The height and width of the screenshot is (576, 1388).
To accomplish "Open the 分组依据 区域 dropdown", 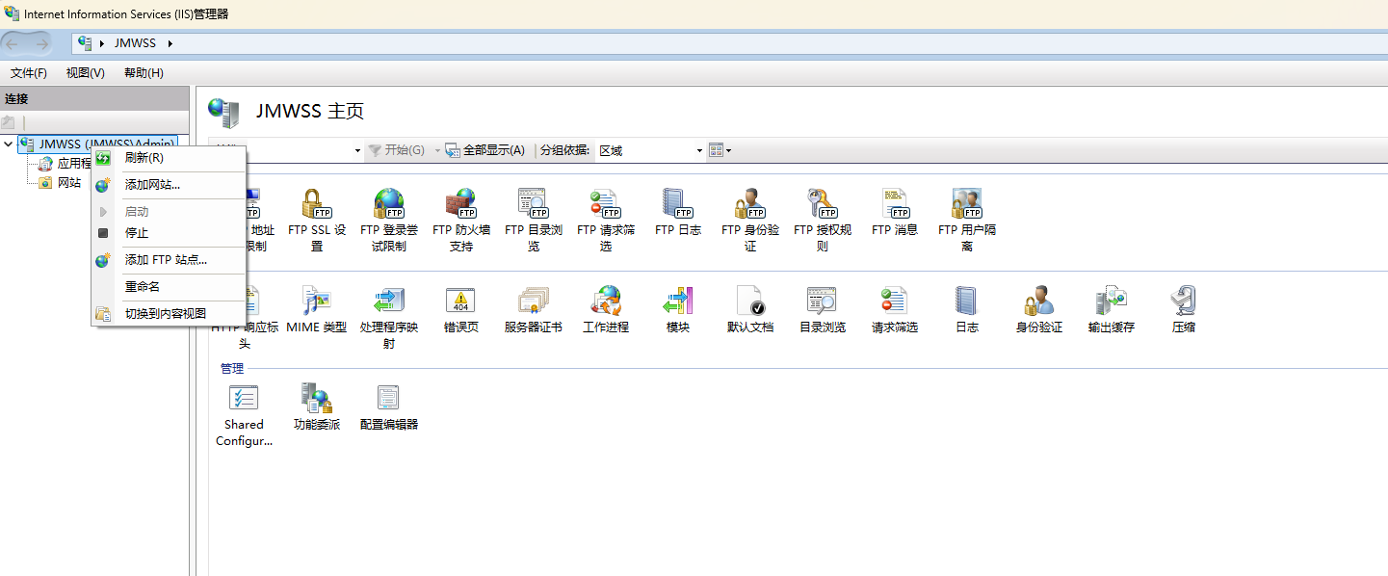I will pos(651,150).
